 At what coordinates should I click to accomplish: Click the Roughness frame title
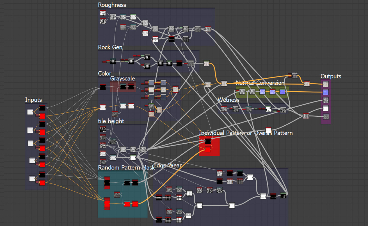(x=112, y=5)
